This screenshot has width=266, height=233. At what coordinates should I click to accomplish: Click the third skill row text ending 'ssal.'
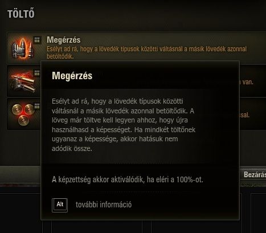click(x=245, y=115)
